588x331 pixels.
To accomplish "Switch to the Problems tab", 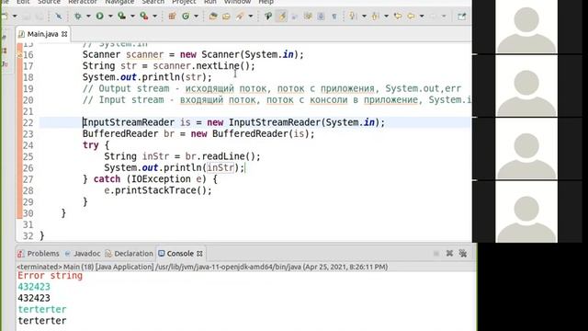I will click(x=39, y=254).
